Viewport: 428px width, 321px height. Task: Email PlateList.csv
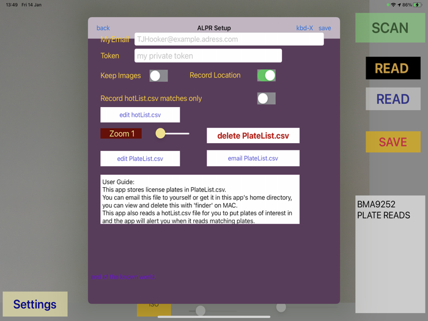[253, 158]
